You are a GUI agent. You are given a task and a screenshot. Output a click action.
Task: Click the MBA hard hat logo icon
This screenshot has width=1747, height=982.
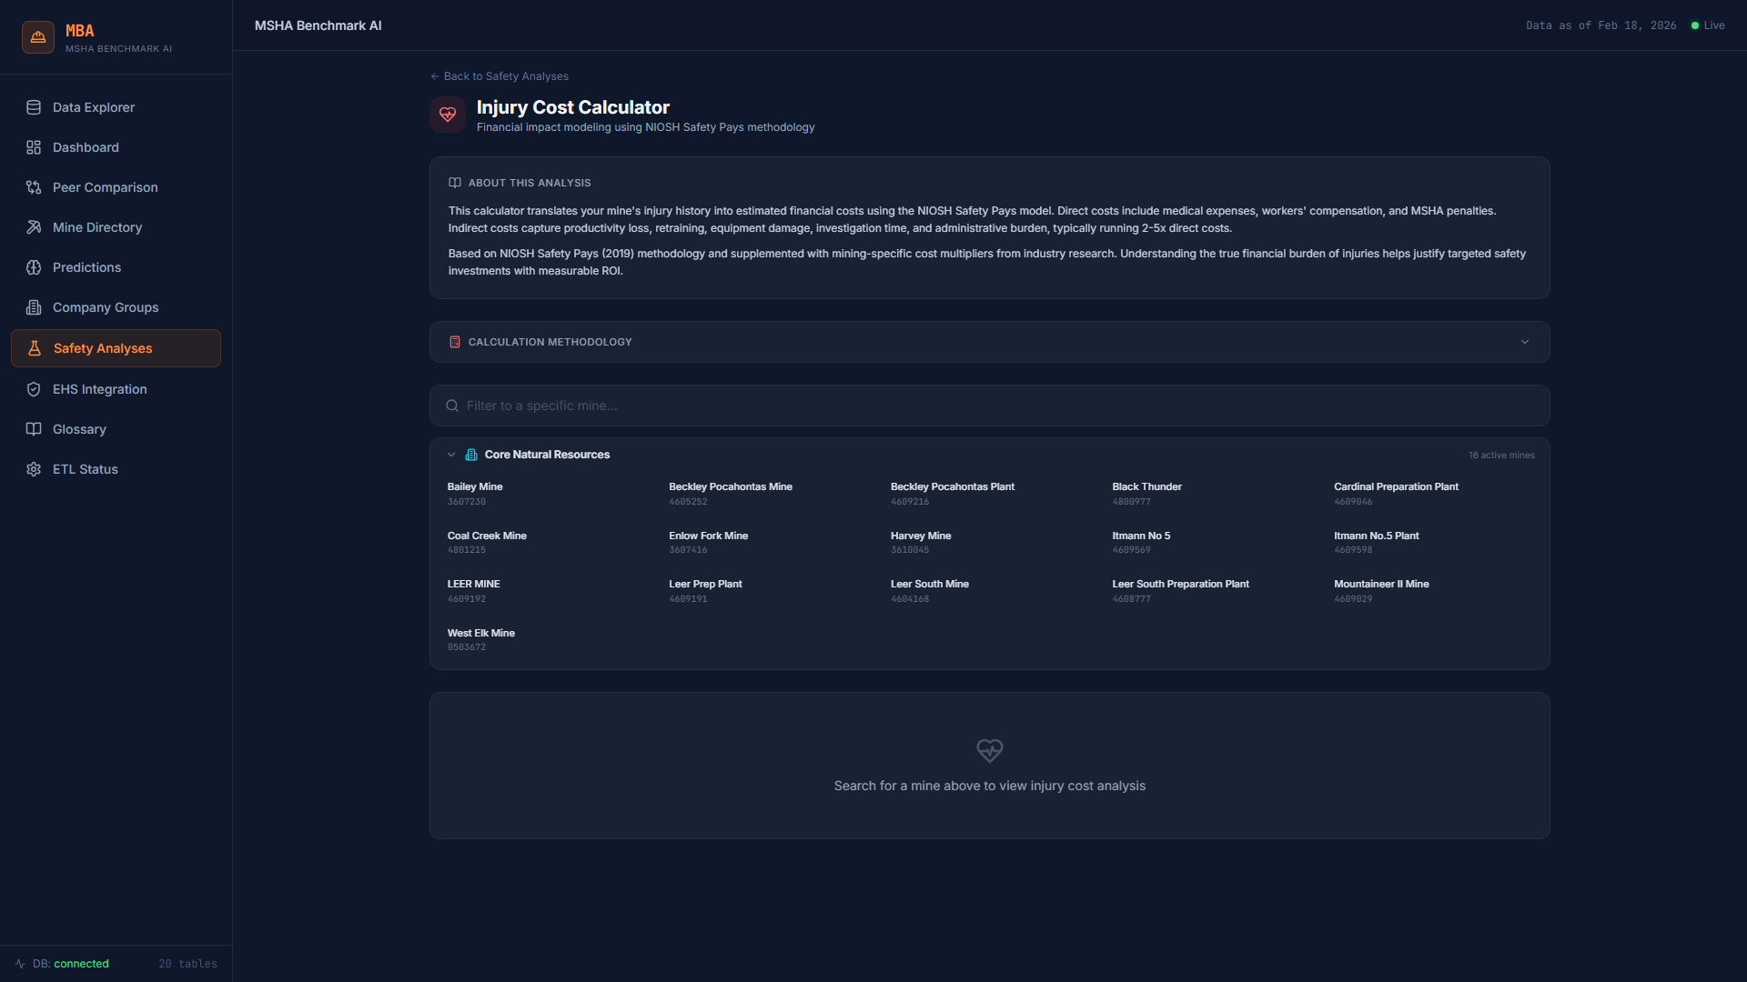38,37
